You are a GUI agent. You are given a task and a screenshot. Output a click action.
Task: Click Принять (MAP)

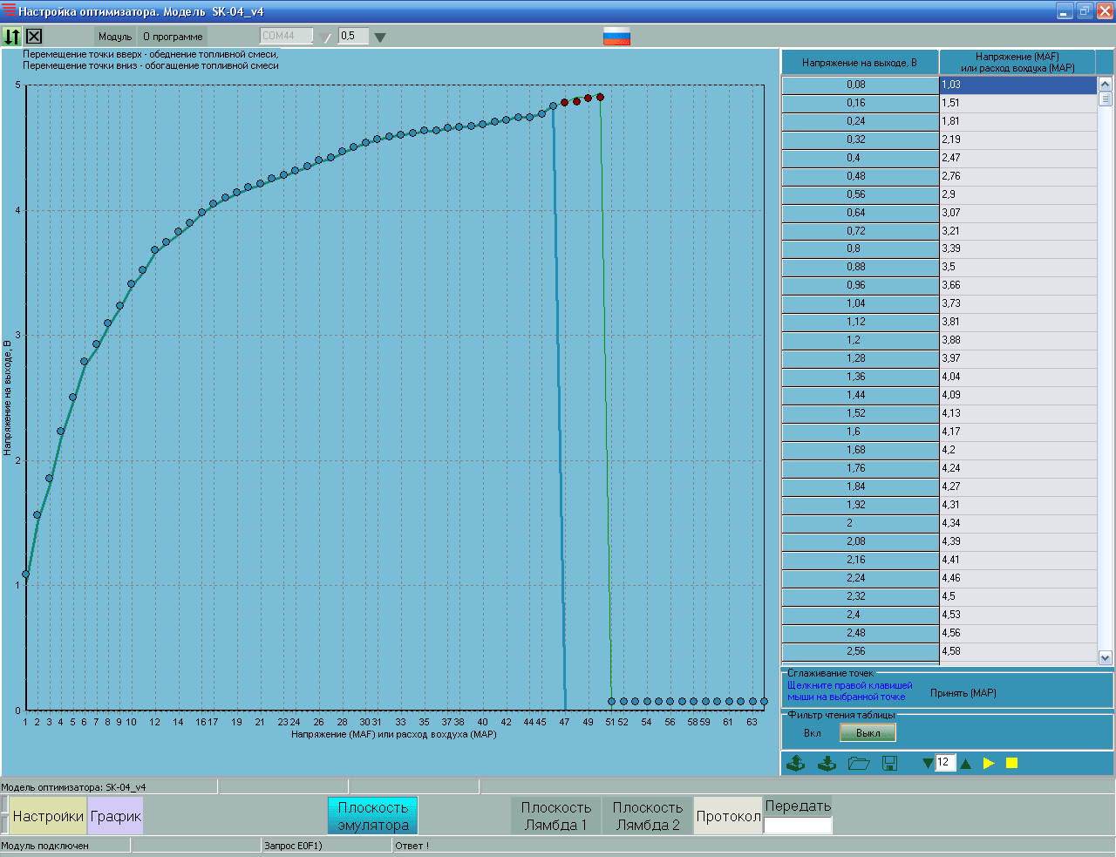click(x=963, y=693)
